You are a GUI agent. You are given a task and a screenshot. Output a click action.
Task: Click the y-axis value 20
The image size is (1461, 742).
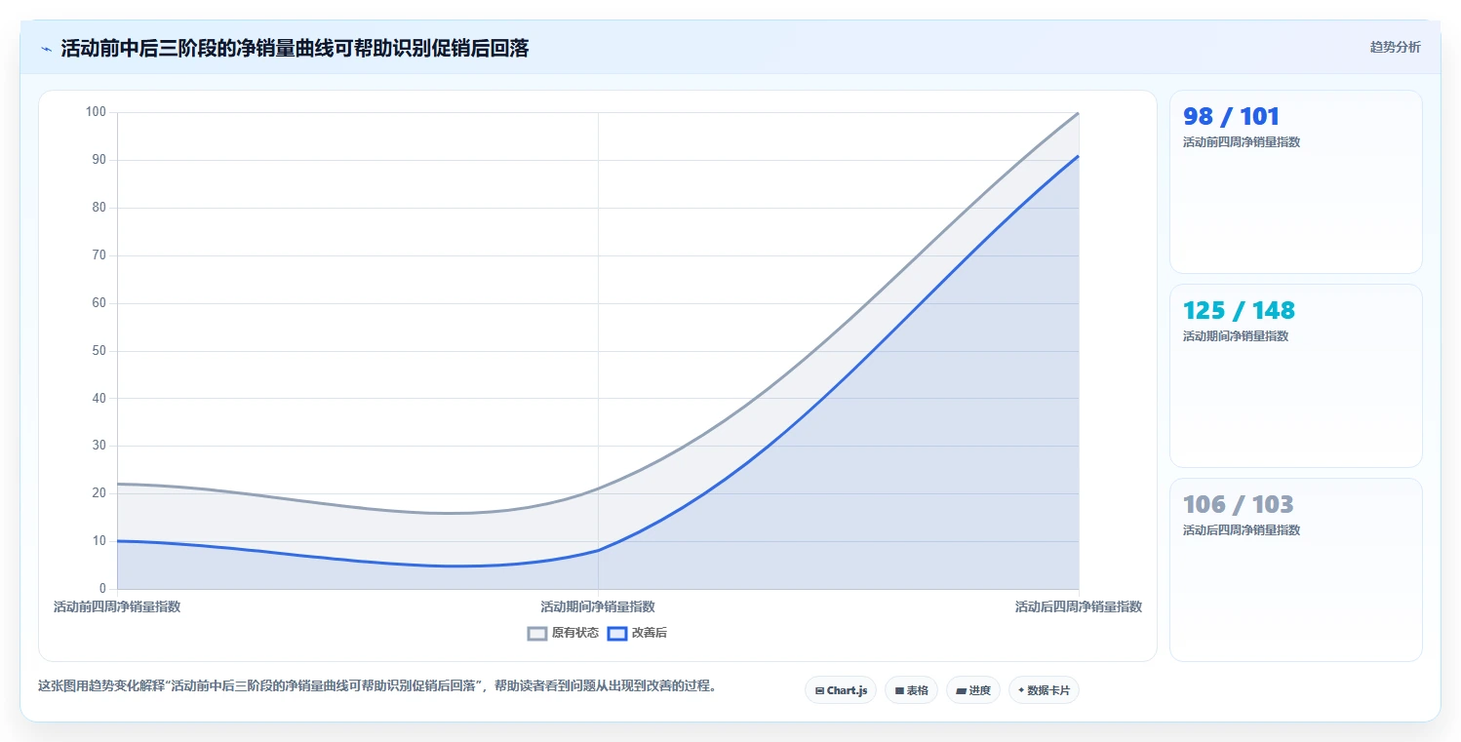coord(99,493)
